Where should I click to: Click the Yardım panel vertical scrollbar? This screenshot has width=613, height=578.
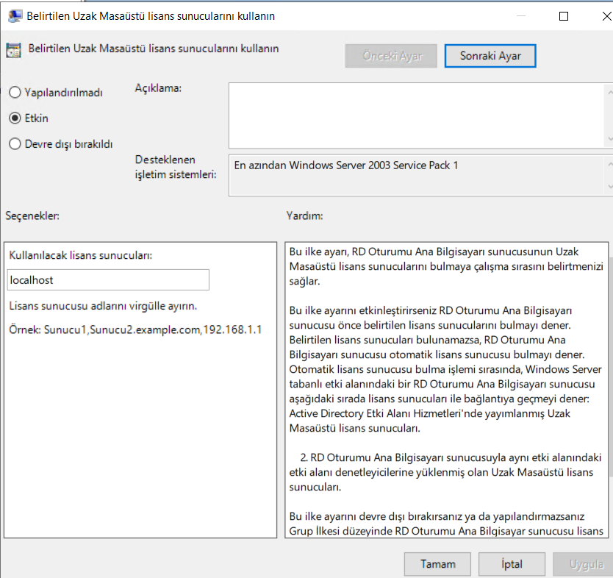[610, 367]
